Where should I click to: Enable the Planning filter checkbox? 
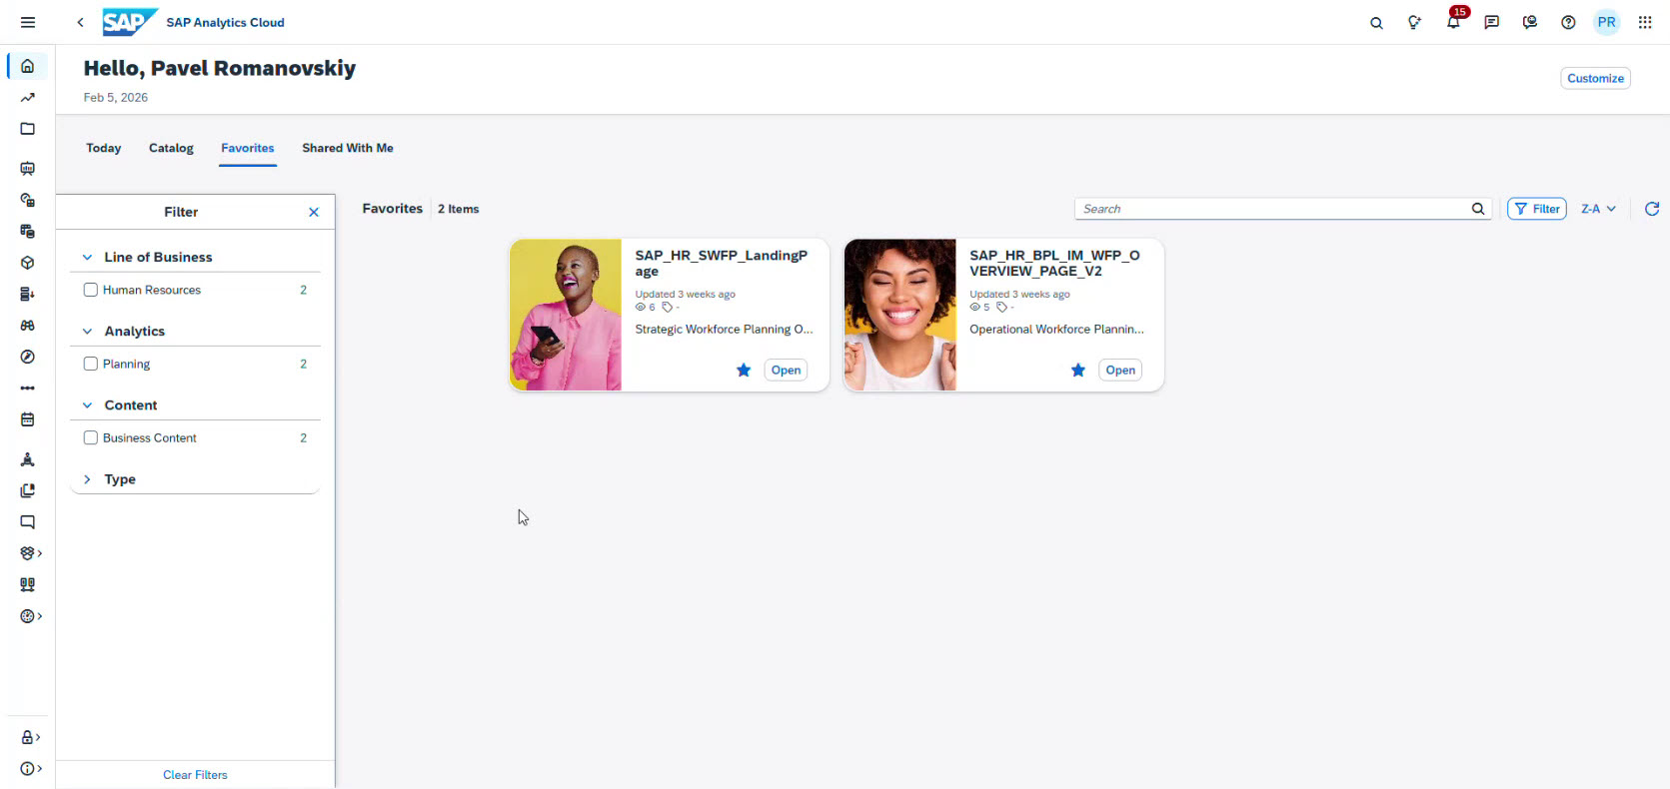coord(91,364)
